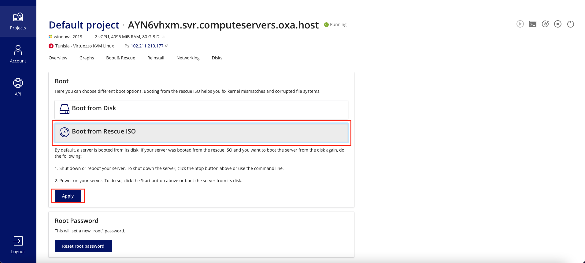Open the Networking tab
Screen dimensions: 585x263
[188, 58]
